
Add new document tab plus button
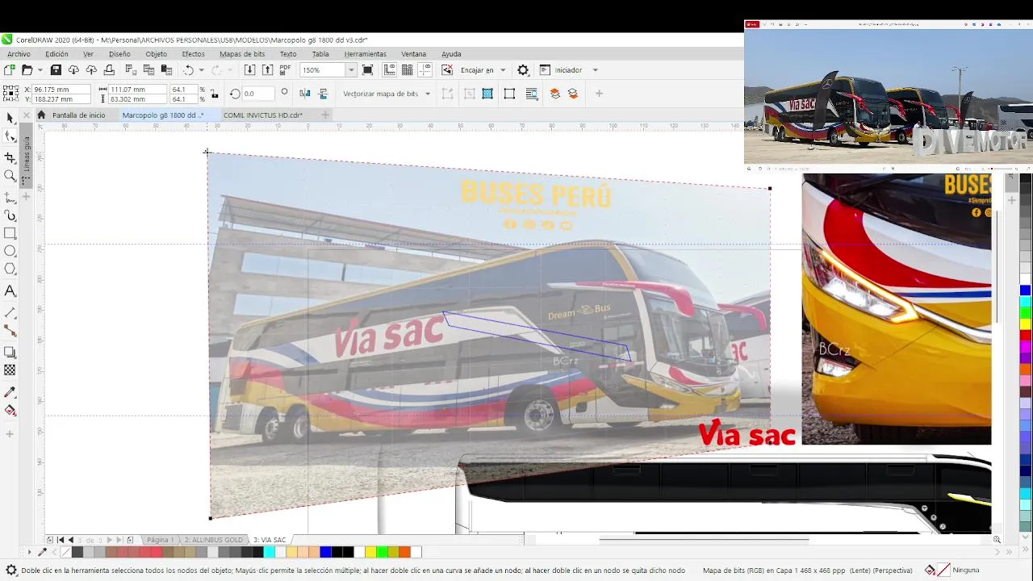[325, 115]
